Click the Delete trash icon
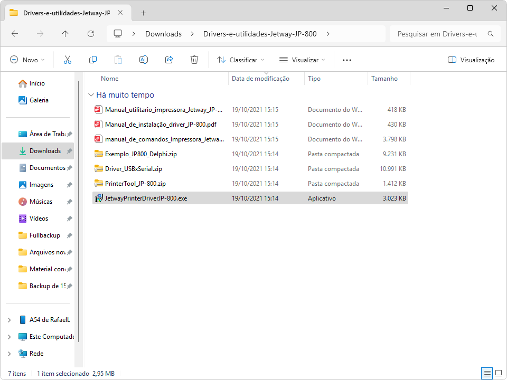Screen dimensions: 507x380 (194, 60)
